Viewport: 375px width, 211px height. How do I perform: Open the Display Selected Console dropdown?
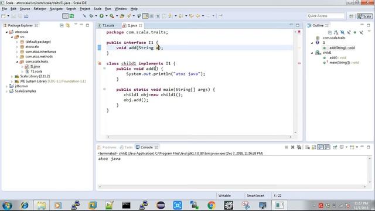(x=346, y=147)
